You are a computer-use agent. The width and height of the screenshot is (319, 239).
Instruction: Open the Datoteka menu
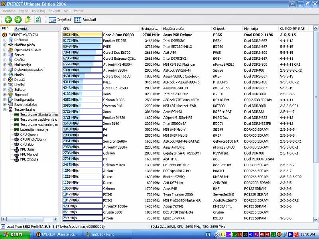tap(8, 11)
